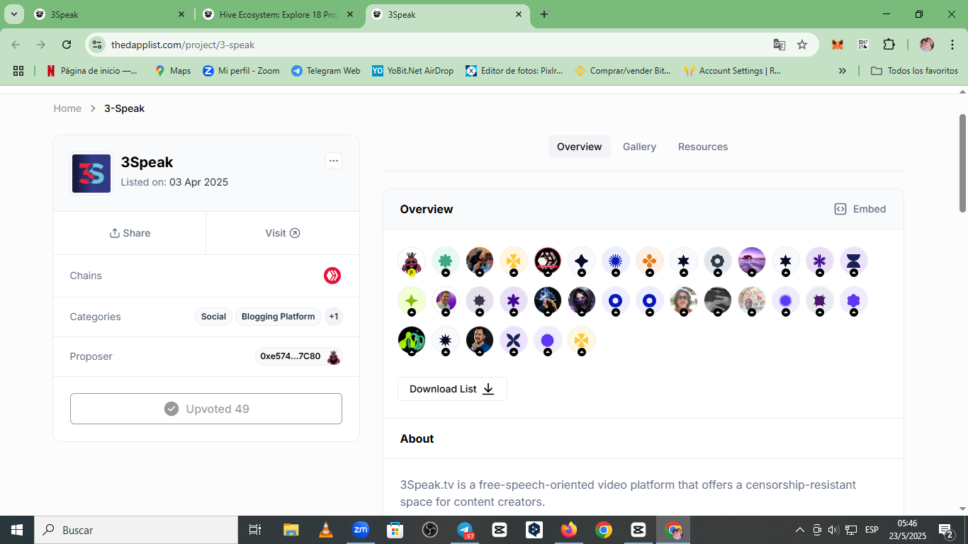
Task: Open the MetaMask fox extension icon
Action: 838,45
